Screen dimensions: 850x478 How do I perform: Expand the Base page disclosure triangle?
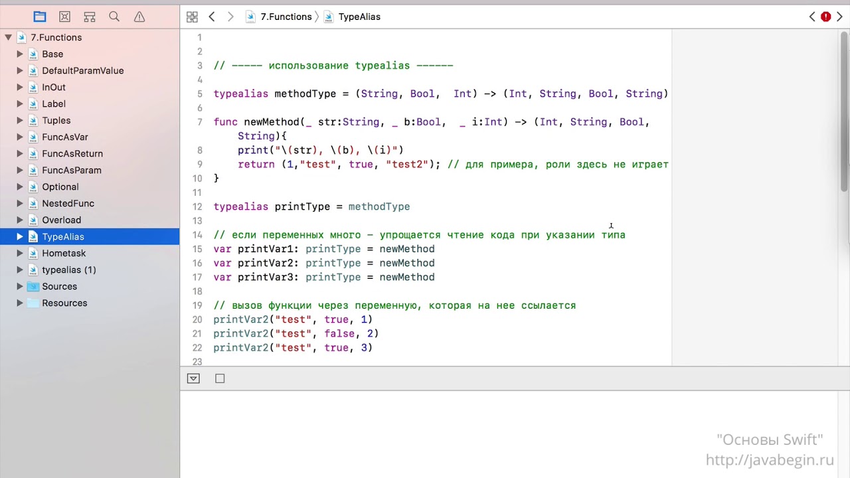(20, 54)
